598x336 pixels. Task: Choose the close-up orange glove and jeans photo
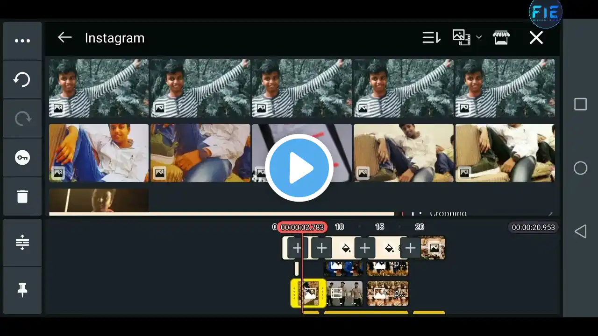pos(200,153)
